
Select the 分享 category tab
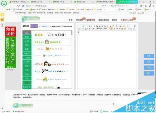27,70
